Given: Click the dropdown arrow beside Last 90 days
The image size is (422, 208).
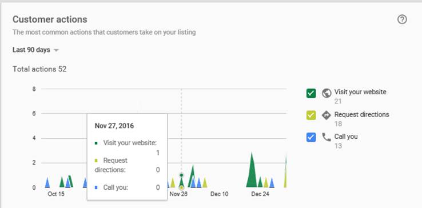Looking at the screenshot, I should tap(56, 50).
